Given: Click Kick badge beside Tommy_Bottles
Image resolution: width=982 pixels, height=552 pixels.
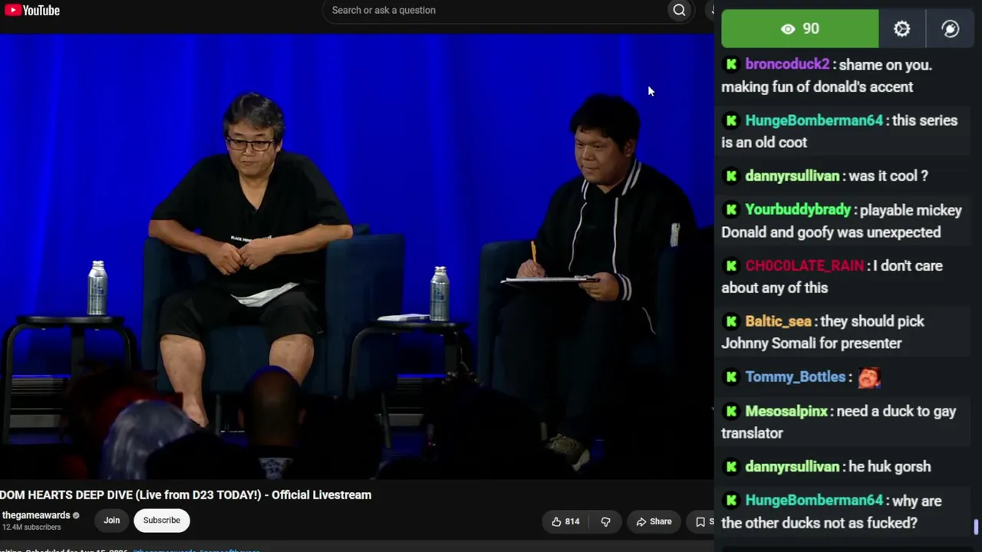Looking at the screenshot, I should coord(731,377).
